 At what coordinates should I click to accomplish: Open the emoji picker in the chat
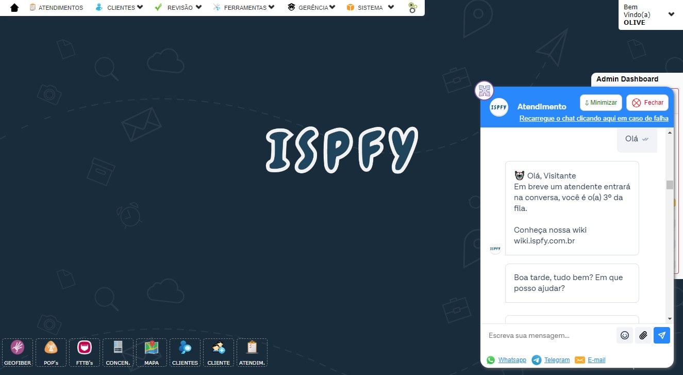point(625,335)
